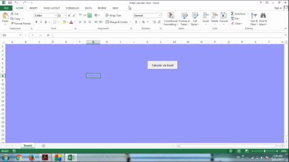Viewport: 289px width, 162px height.
Task: Open the Calibri font name dropdown
Action: [56, 15]
